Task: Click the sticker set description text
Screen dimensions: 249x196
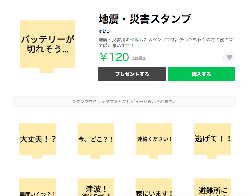Action: [x=165, y=43]
